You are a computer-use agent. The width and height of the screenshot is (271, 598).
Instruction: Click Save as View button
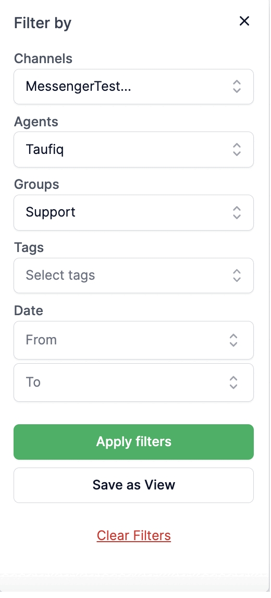(x=134, y=485)
